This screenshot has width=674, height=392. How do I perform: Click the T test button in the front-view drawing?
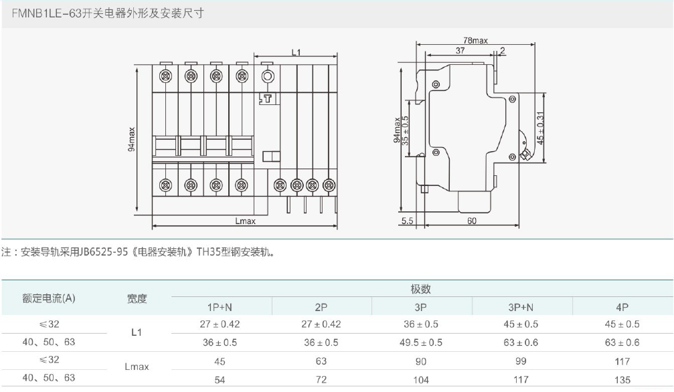pyautogui.click(x=266, y=100)
